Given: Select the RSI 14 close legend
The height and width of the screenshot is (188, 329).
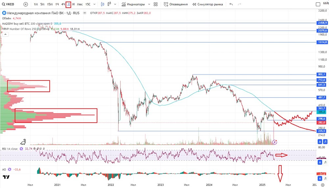Looking at the screenshot, I should point(10,149).
